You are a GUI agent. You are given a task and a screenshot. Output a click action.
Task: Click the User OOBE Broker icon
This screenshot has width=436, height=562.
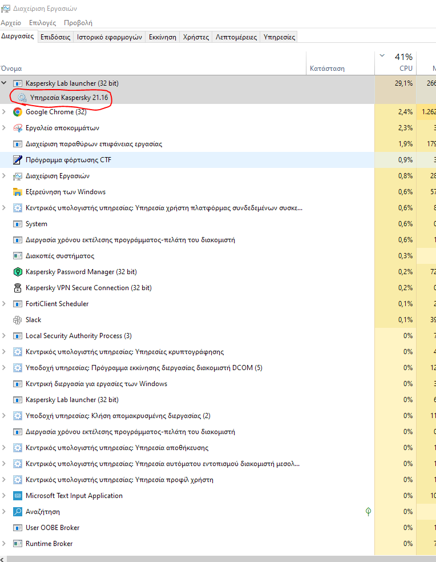pyautogui.click(x=18, y=528)
